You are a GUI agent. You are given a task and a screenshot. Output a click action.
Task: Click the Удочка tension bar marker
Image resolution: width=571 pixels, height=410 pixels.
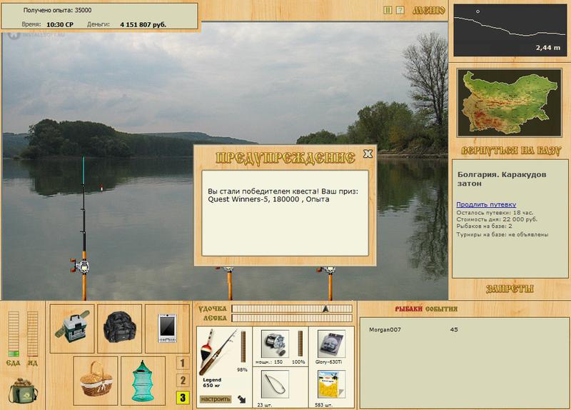(325, 309)
